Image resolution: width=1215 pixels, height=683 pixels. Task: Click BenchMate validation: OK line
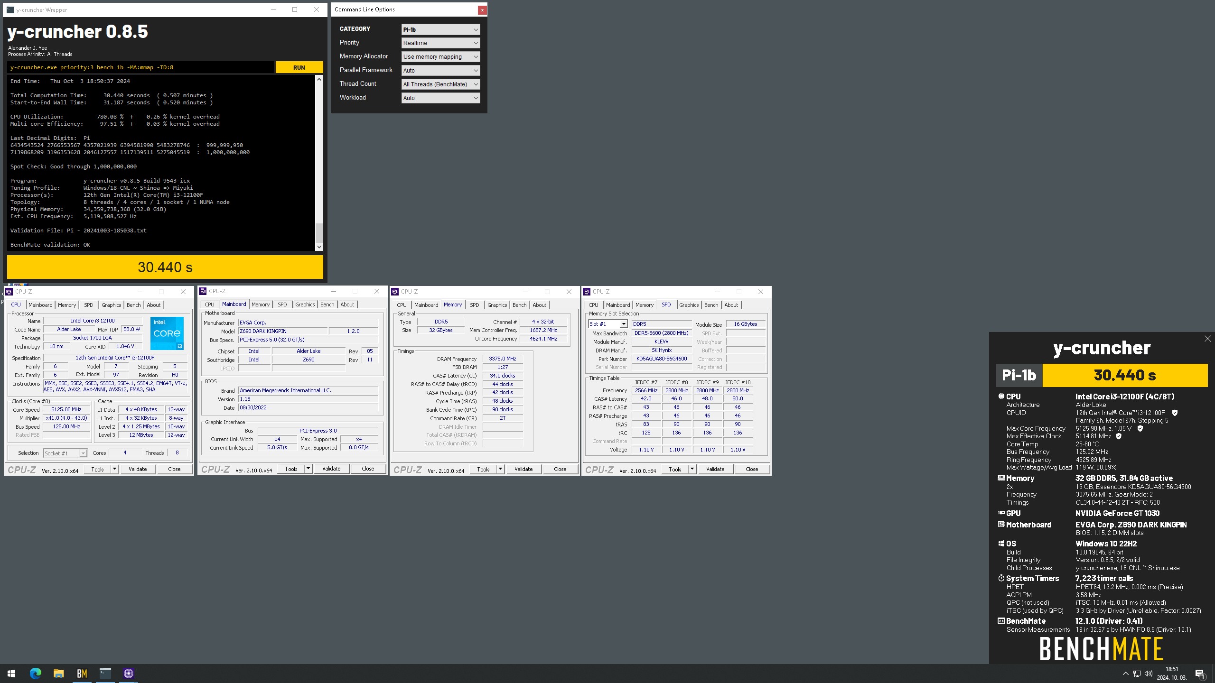[x=50, y=245]
